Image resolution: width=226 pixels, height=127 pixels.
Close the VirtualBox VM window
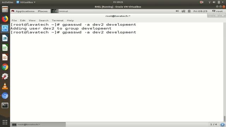tap(224, 7)
